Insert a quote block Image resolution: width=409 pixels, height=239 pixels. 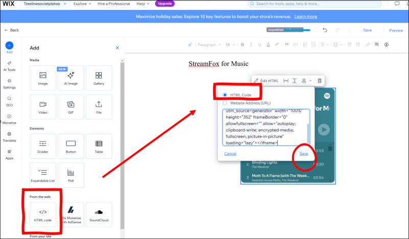pos(287,45)
